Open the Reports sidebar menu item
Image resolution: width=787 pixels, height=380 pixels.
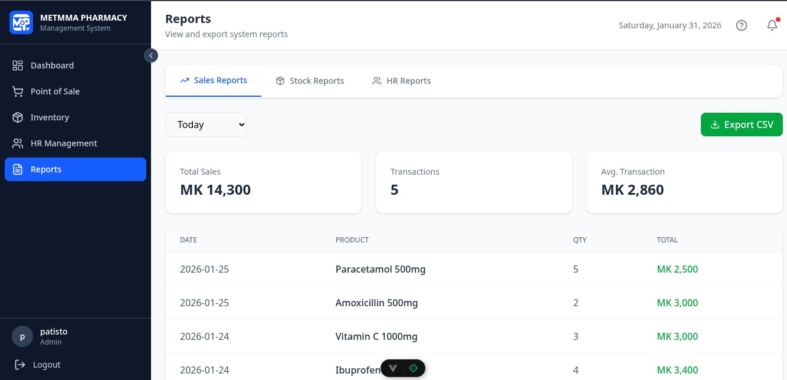coord(76,169)
